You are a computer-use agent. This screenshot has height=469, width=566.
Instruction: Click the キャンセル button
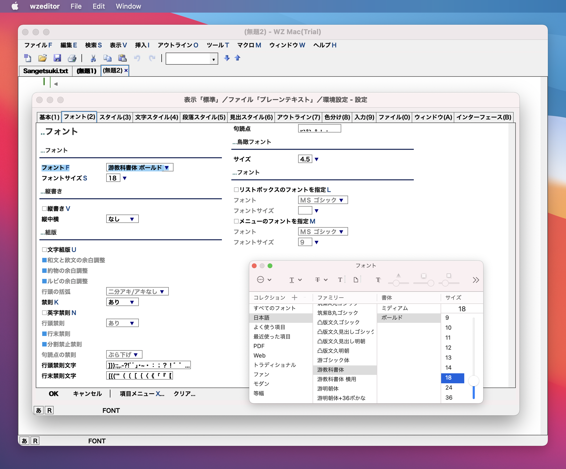coord(87,394)
